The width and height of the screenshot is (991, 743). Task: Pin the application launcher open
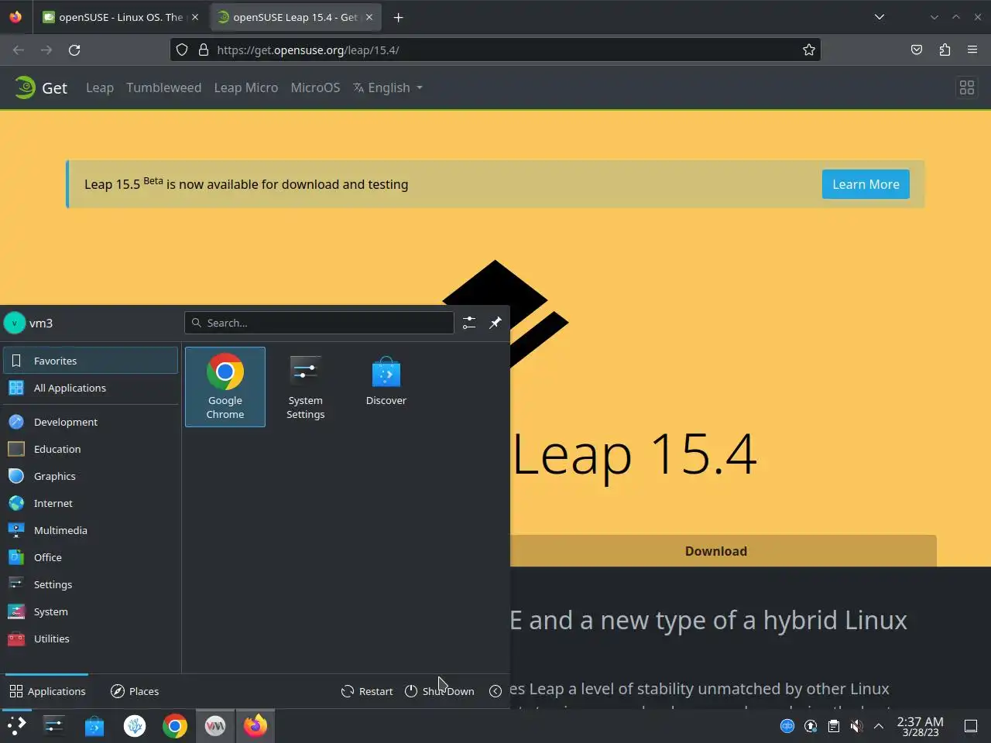click(495, 323)
